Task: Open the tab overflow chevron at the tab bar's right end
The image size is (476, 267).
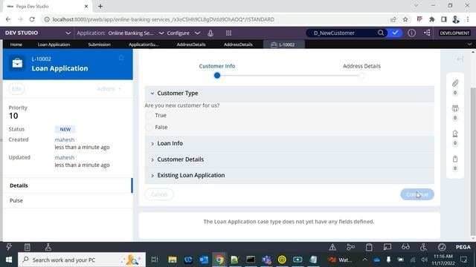Action: (469, 44)
